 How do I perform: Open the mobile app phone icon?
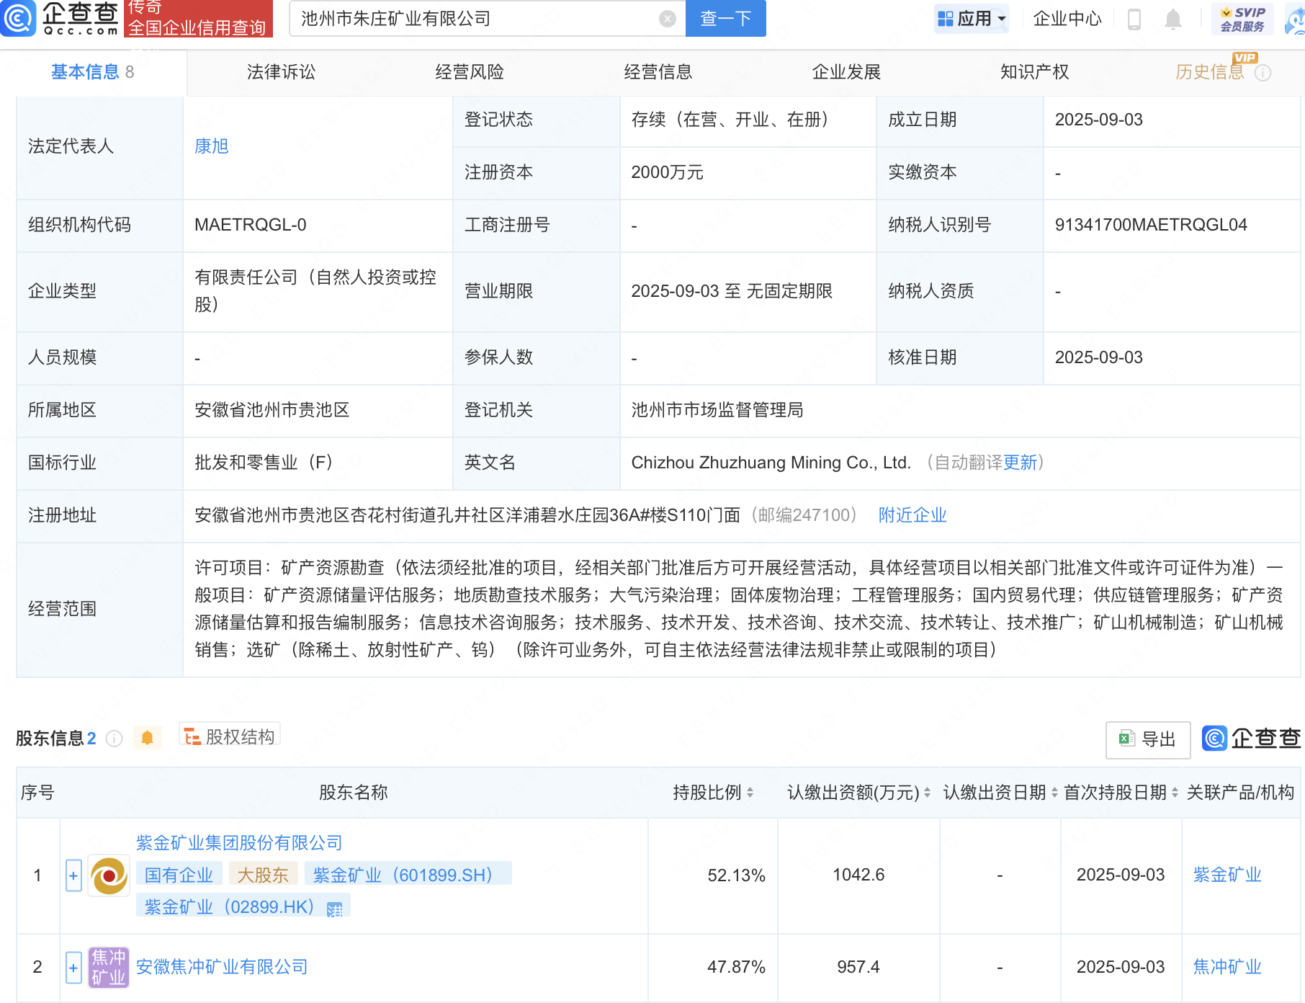(1134, 19)
